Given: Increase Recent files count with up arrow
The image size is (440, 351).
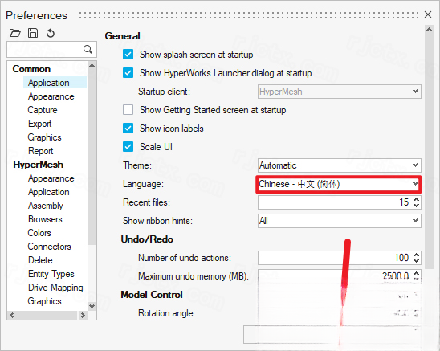Looking at the screenshot, I should tap(417, 199).
